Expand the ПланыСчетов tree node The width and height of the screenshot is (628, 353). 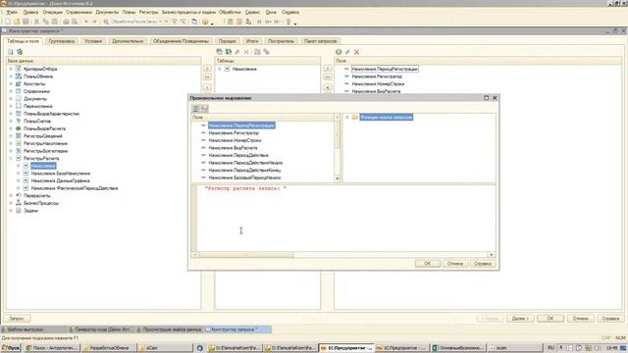coord(11,121)
